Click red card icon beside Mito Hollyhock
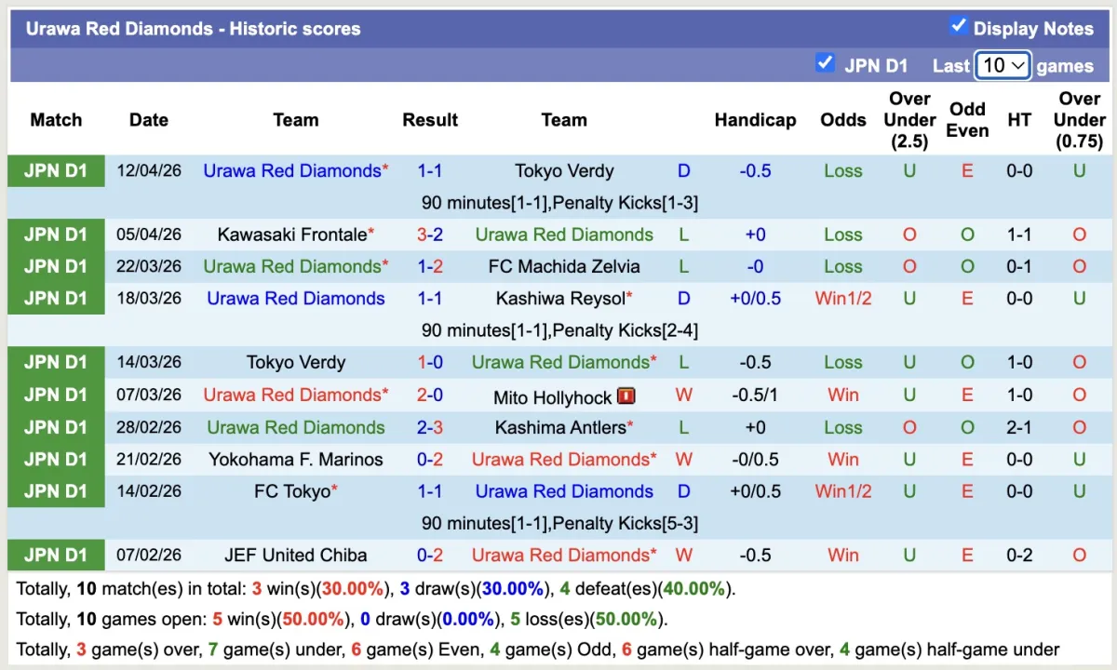This screenshot has width=1117, height=670. tap(626, 396)
